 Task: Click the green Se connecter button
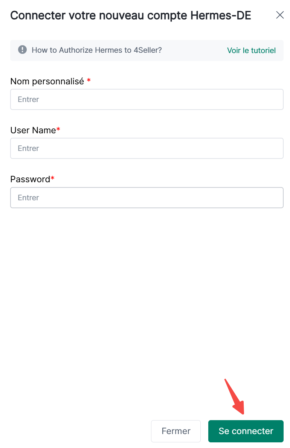pos(246,431)
